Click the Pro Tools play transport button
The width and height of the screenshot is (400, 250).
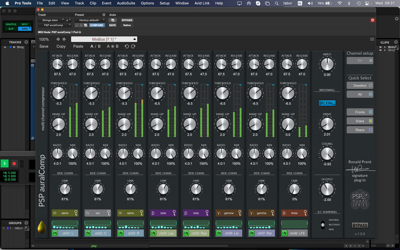5,163
